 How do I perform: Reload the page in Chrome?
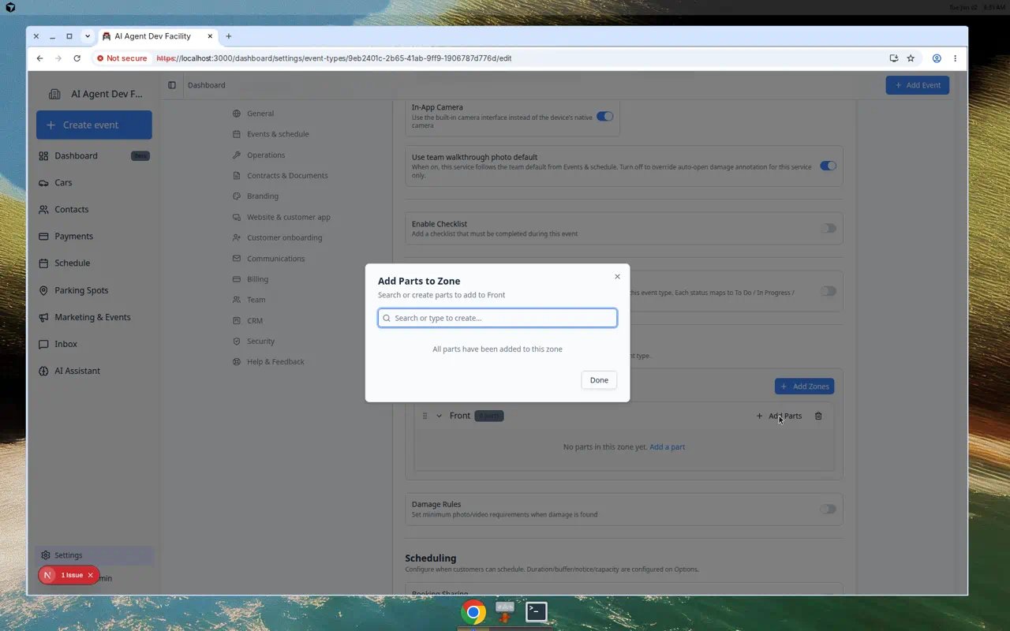pyautogui.click(x=77, y=58)
